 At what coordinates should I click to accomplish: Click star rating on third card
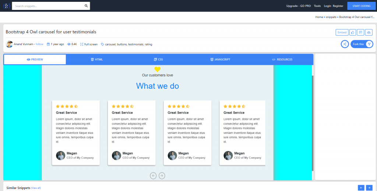[x=179, y=106]
